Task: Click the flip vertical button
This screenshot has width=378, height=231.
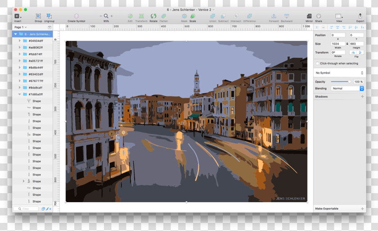Action: [x=360, y=52]
